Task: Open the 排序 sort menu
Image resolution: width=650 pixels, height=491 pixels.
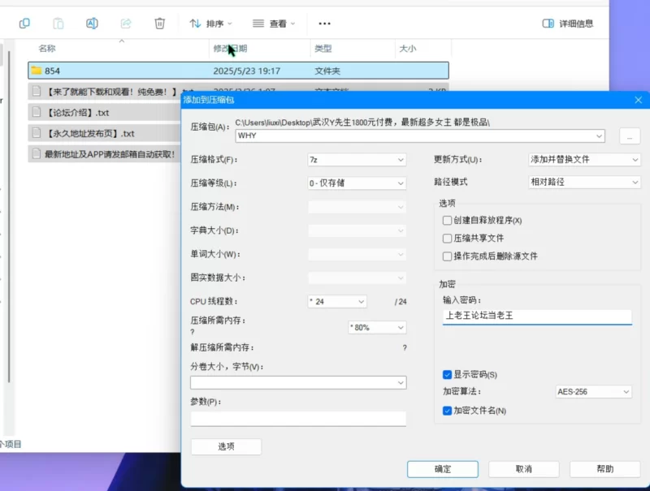Action: pos(210,24)
